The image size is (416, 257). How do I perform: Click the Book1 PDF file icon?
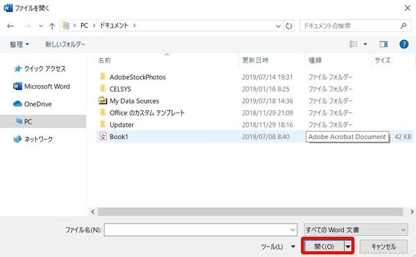[103, 136]
